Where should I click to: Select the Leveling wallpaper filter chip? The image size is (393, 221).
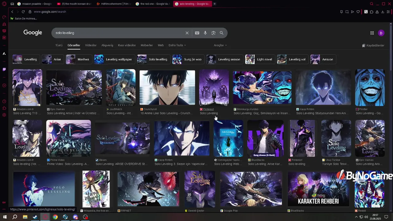[115, 59]
